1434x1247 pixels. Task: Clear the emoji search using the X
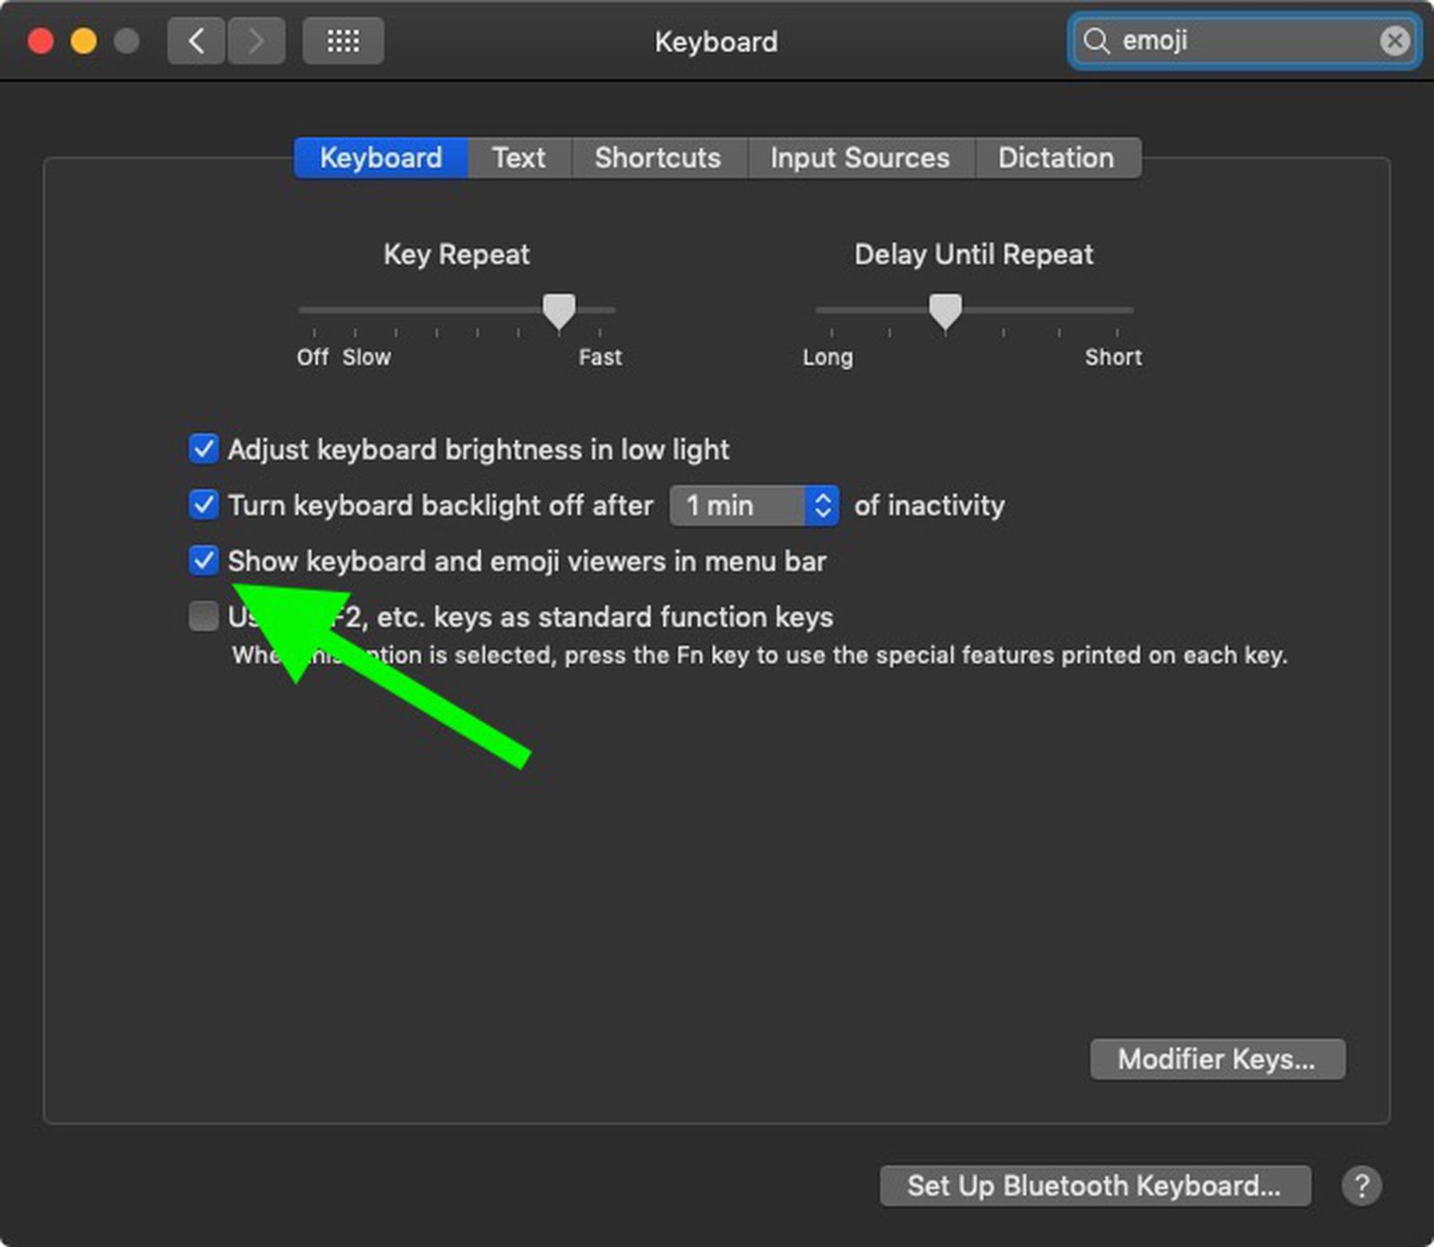point(1395,40)
